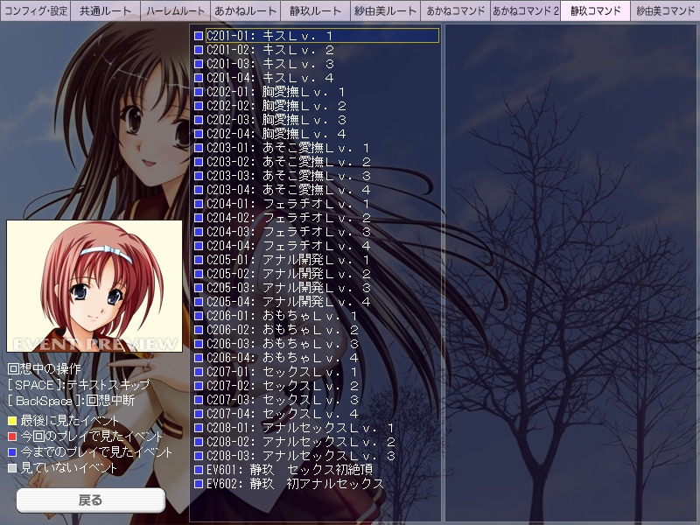700x525 pixels.
Task: Open the あかねコマンド tab
Action: tap(455, 10)
